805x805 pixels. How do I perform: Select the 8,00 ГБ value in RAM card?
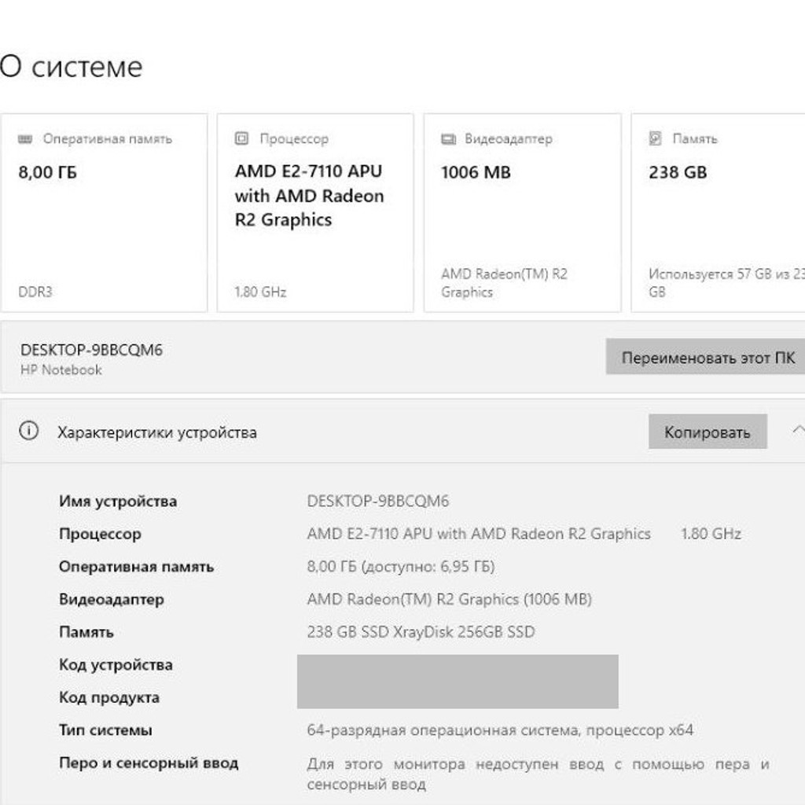47,172
